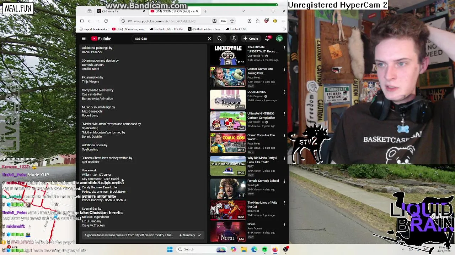Open options for DOUBLE KING video
Viewport: 455px width, 255px height.
pos(284,92)
